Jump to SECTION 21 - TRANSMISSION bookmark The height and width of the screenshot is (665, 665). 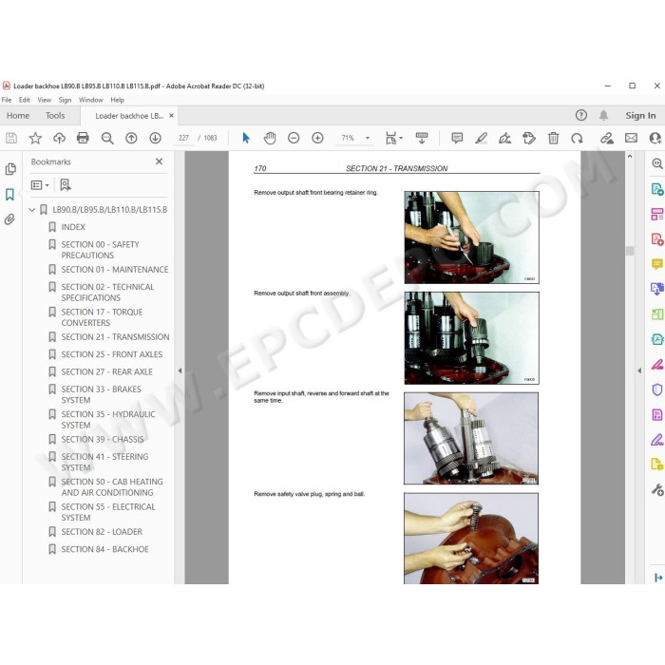pos(115,336)
